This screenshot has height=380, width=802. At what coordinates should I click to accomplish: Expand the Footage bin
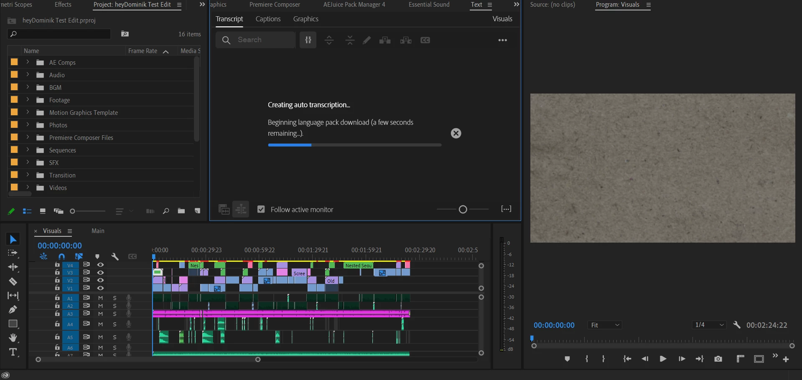(x=28, y=100)
